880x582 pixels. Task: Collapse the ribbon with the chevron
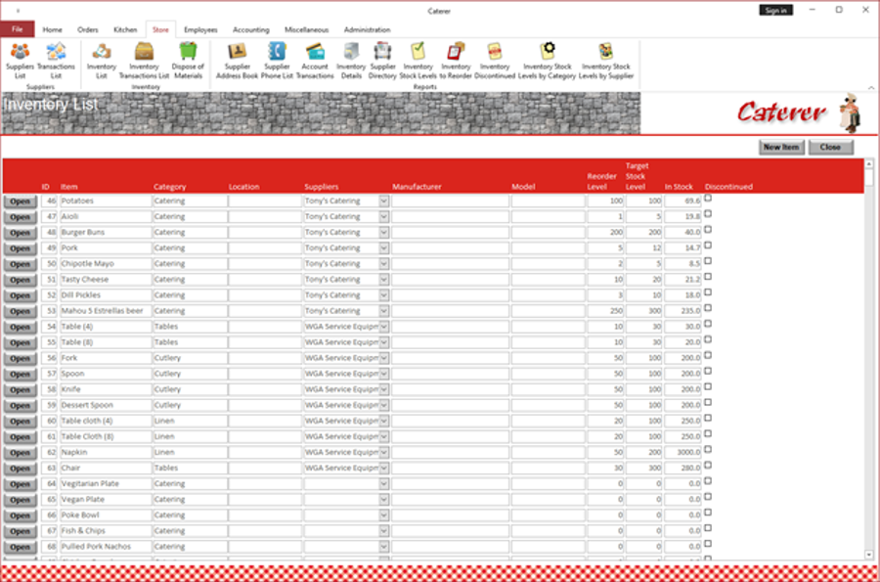tap(871, 88)
